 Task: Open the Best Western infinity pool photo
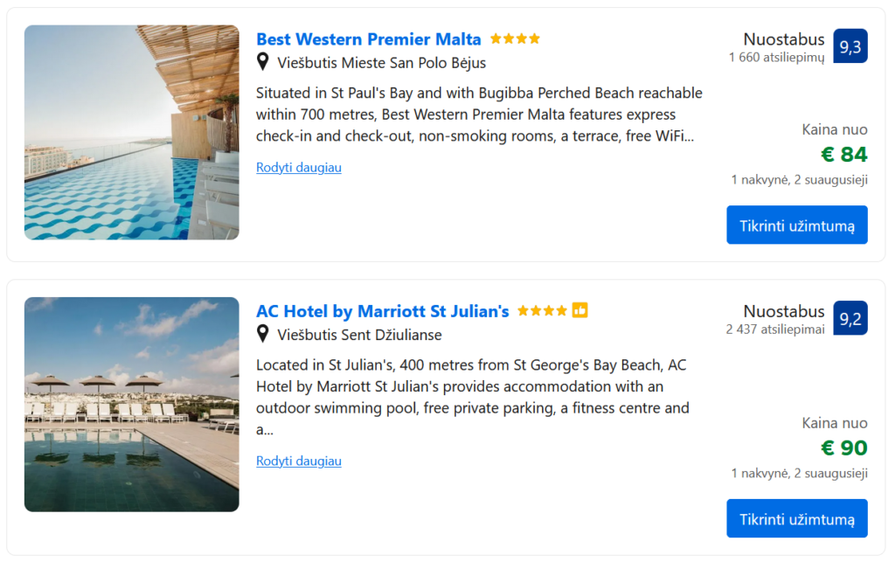click(131, 133)
